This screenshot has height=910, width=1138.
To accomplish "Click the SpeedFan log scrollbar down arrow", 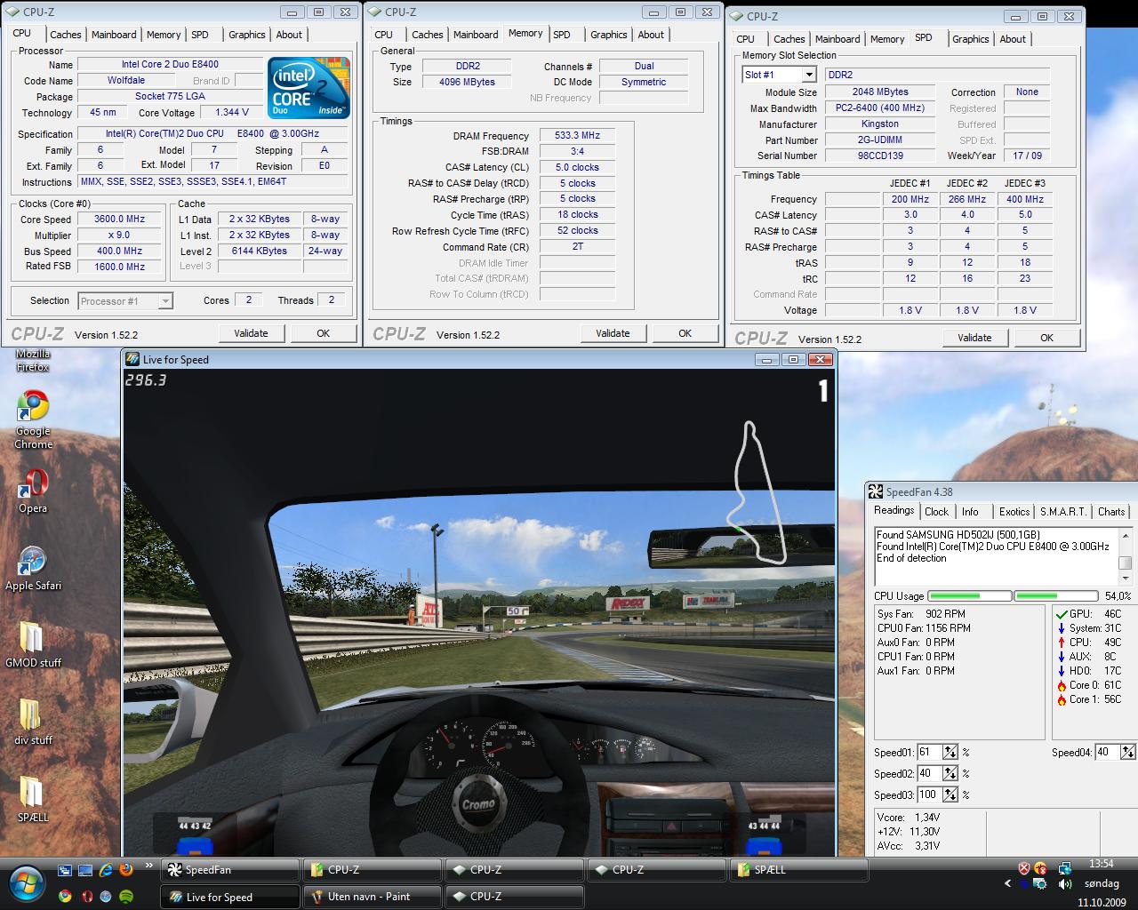I will point(1126,579).
